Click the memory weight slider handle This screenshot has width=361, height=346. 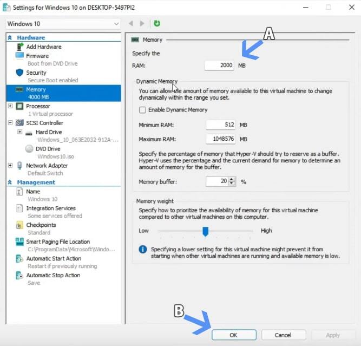(x=205, y=232)
